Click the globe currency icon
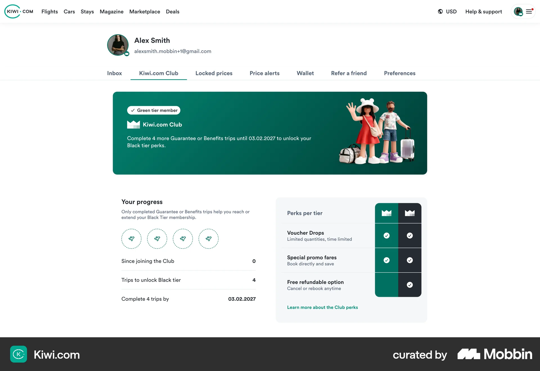The height and width of the screenshot is (371, 540). (440, 12)
